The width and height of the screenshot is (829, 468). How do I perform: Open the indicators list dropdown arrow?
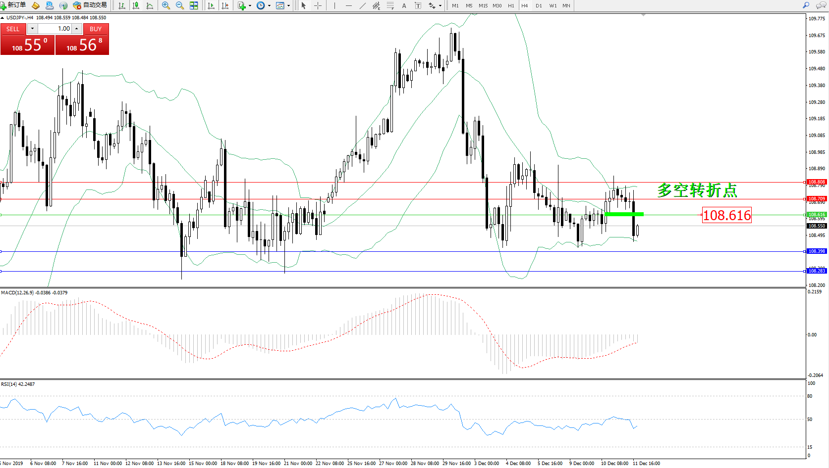[250, 6]
